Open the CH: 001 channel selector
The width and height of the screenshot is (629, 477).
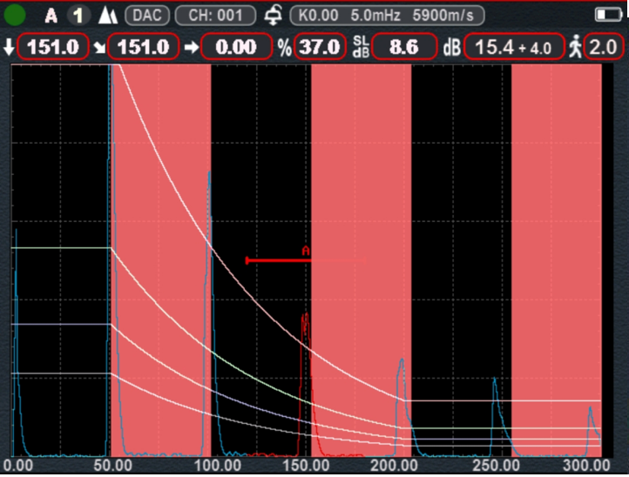click(x=214, y=16)
